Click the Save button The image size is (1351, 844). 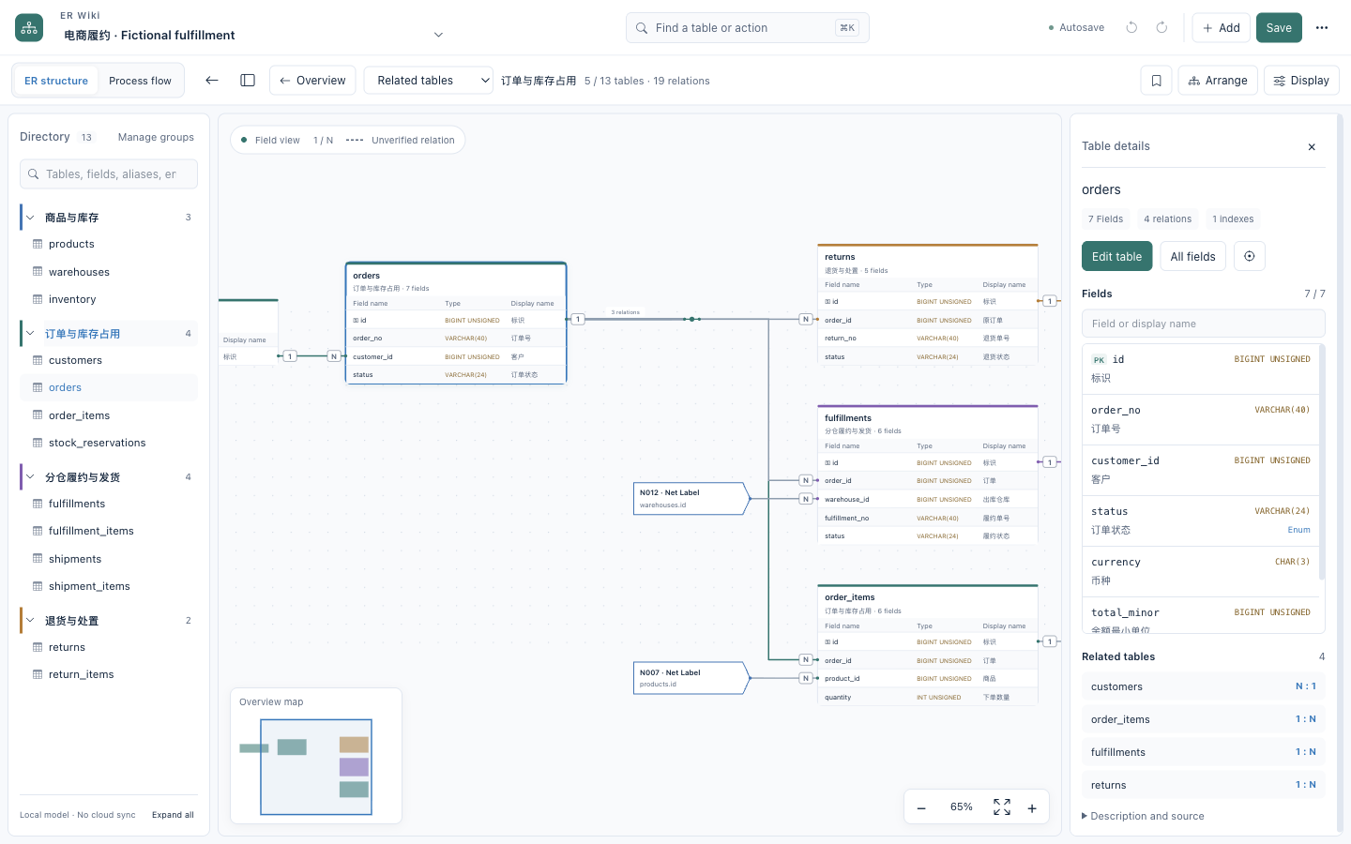(1279, 28)
